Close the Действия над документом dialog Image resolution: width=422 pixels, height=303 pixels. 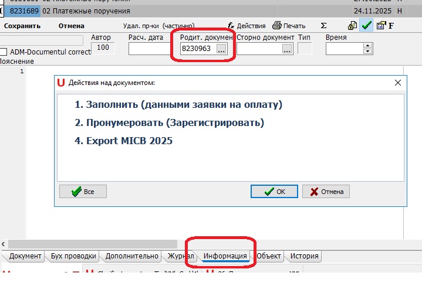point(398,83)
